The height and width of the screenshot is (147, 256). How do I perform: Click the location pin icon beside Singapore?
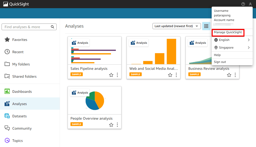click(216, 48)
